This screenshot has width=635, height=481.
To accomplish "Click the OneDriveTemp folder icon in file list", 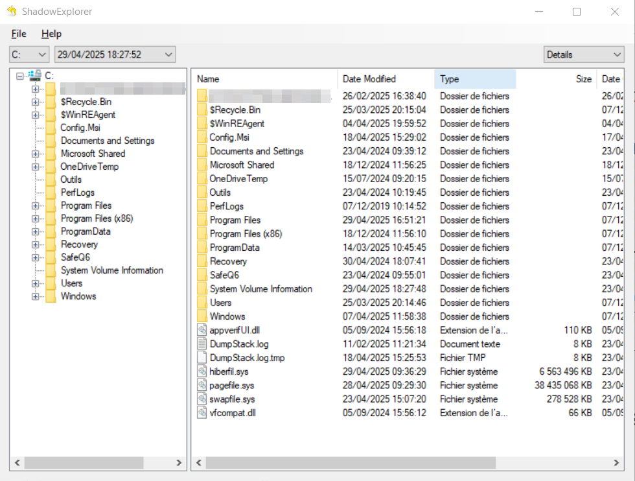I will click(x=202, y=178).
